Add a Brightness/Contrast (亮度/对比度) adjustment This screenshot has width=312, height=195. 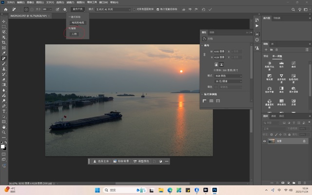click(x=269, y=63)
